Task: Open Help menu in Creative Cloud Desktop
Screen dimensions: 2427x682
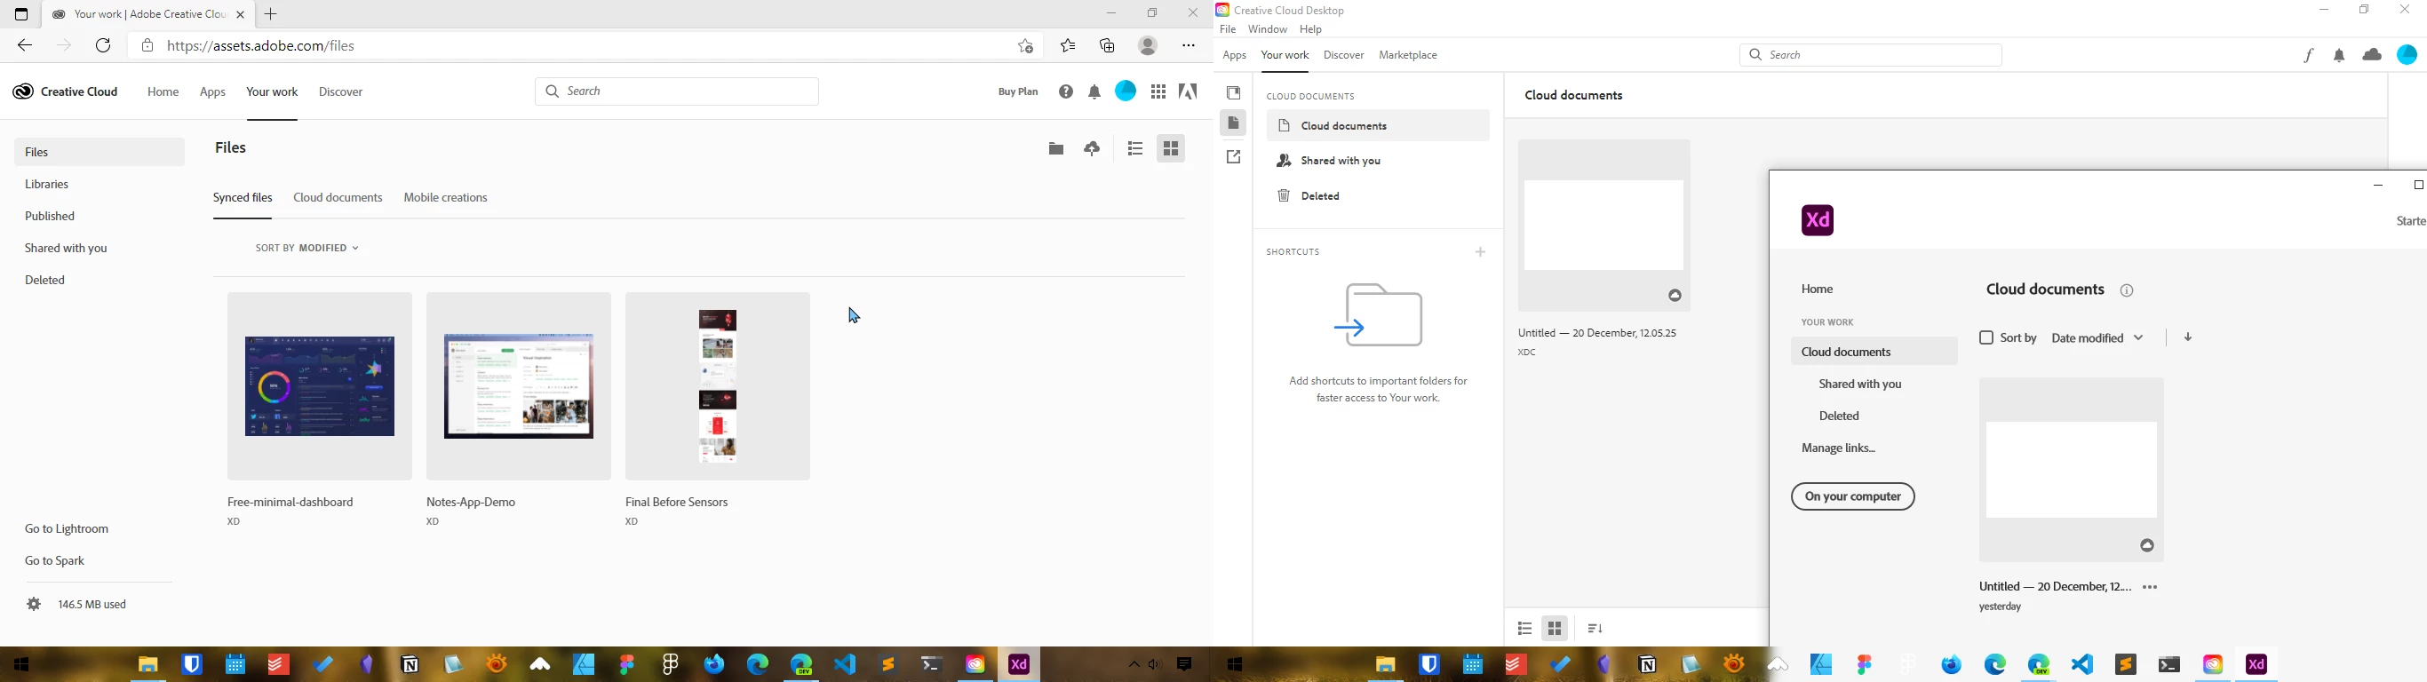Action: pyautogui.click(x=1310, y=30)
